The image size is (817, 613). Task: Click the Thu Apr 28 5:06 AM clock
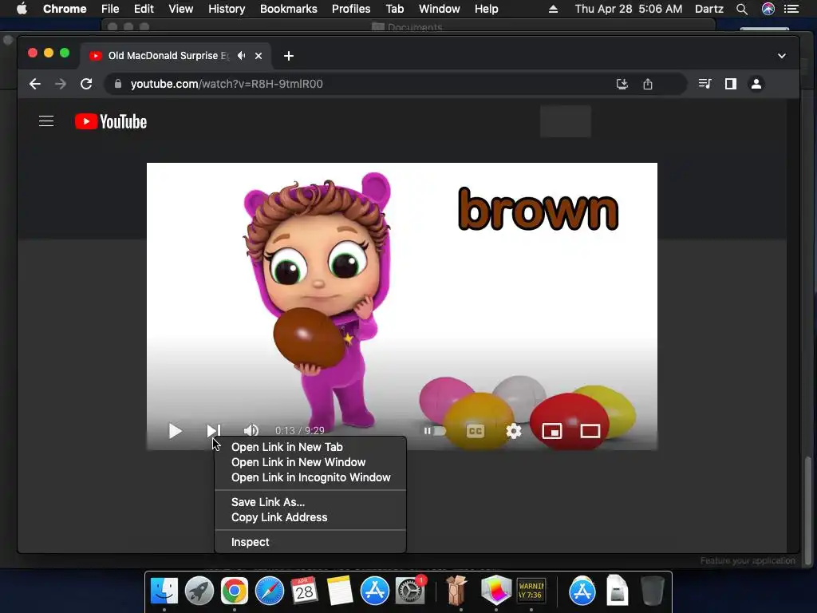pos(629,9)
